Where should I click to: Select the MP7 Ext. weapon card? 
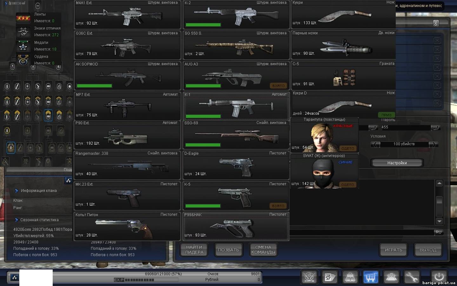(127, 106)
